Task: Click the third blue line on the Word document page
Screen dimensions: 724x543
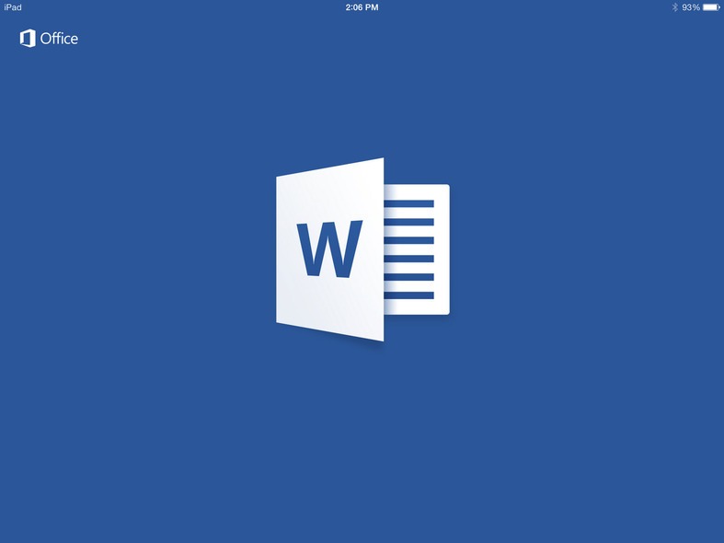Action: (x=408, y=240)
